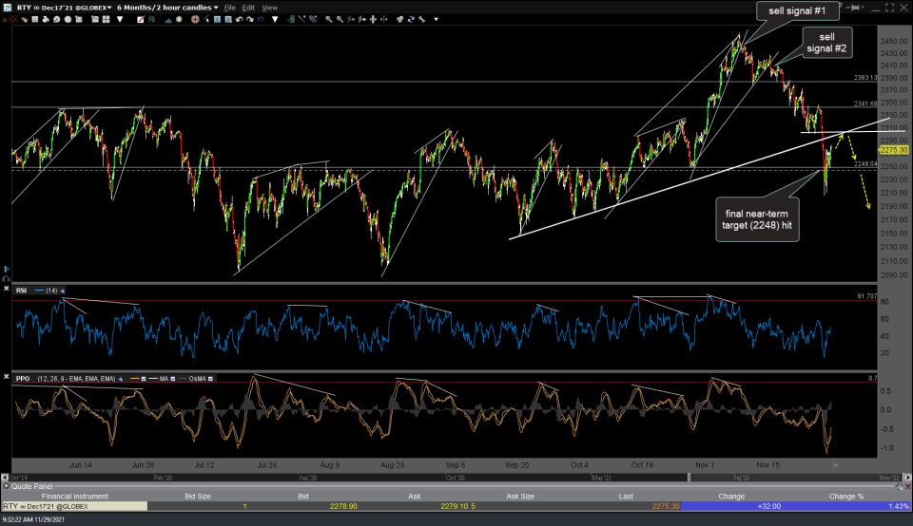The width and height of the screenshot is (913, 526).
Task: Click the sell signal #2 annotation
Action: (x=826, y=42)
